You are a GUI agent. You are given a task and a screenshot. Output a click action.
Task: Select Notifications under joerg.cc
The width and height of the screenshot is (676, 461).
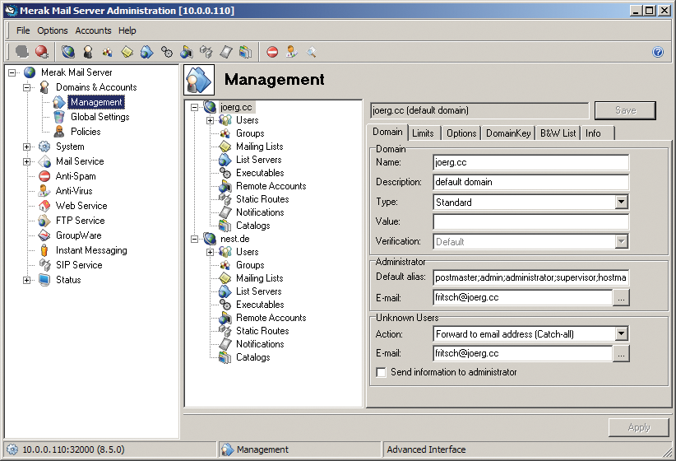click(260, 212)
